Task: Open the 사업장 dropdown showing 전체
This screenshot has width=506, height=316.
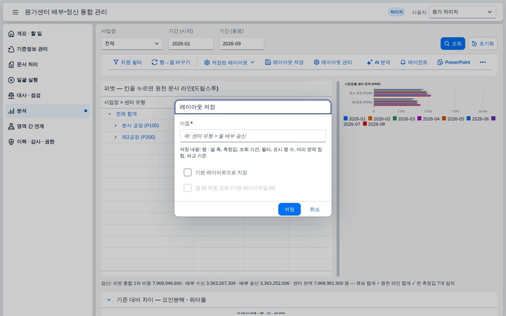Action: [132, 43]
